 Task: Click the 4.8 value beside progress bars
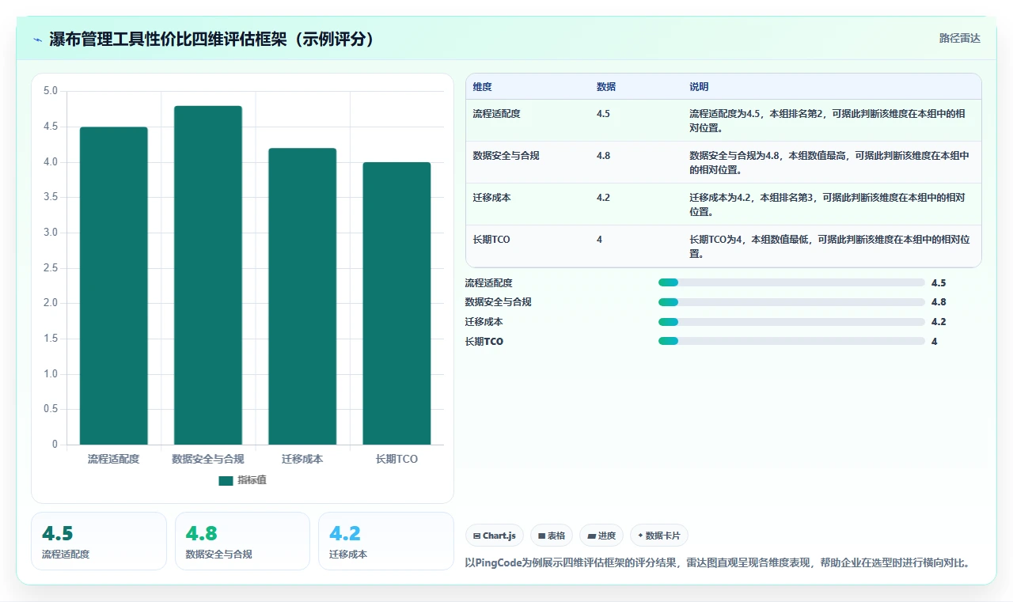(x=939, y=302)
